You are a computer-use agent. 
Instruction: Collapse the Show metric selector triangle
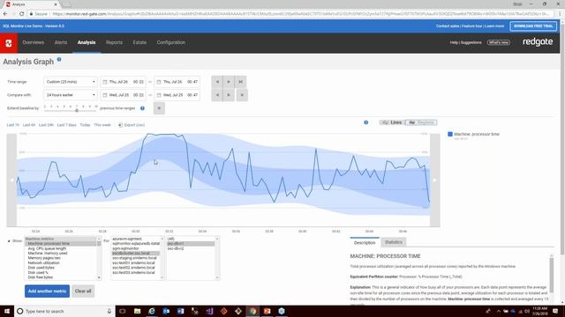click(x=9, y=240)
